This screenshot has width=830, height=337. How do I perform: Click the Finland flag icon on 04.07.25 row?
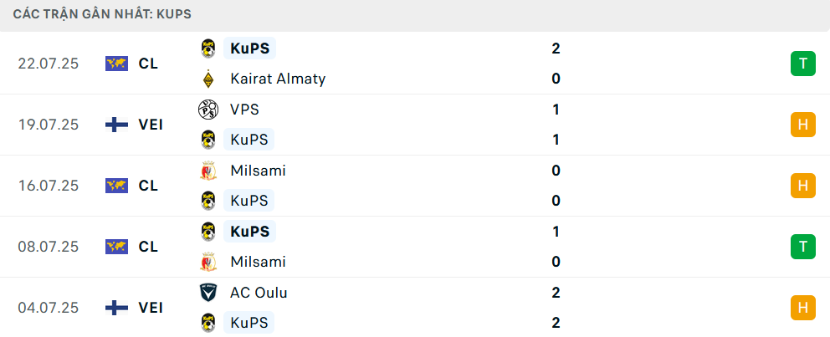click(x=116, y=308)
